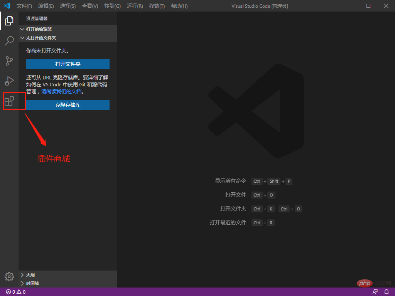
Task: Click the notifications bell in status bar
Action: (x=387, y=292)
